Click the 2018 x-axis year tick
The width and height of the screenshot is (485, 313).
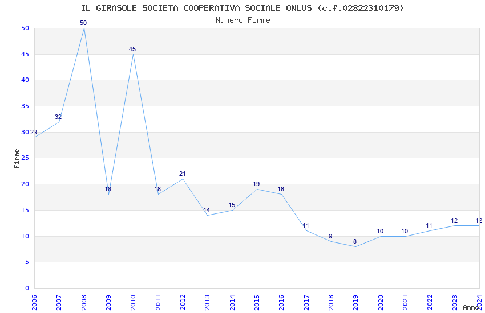point(331,302)
